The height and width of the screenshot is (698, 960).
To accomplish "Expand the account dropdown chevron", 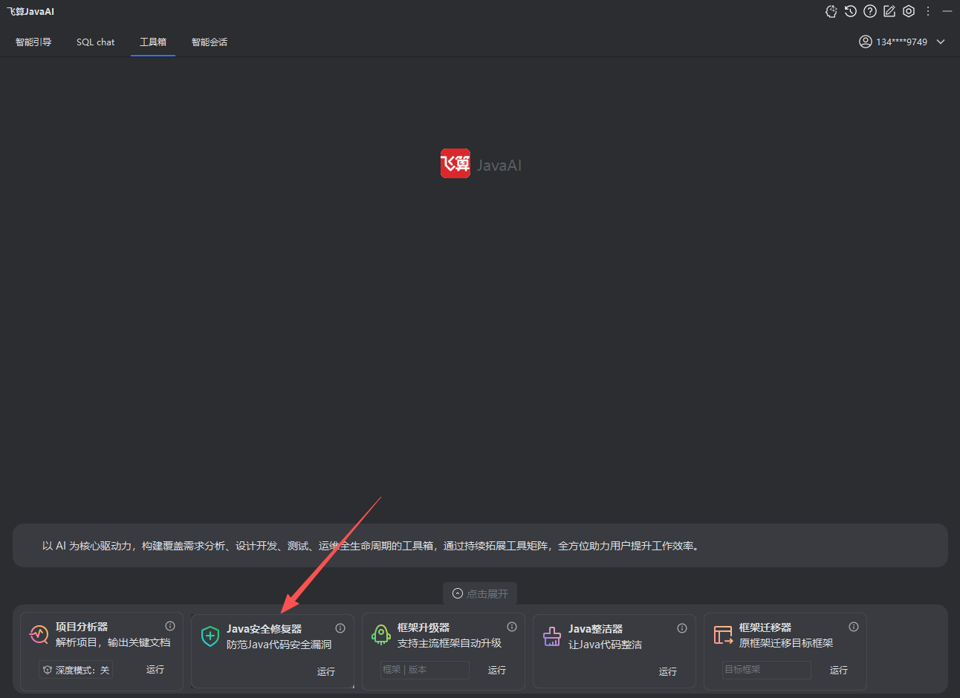I will tap(941, 42).
